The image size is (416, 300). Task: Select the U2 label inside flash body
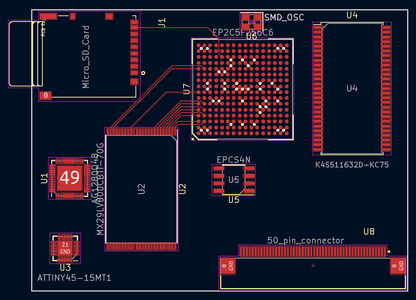[141, 189]
